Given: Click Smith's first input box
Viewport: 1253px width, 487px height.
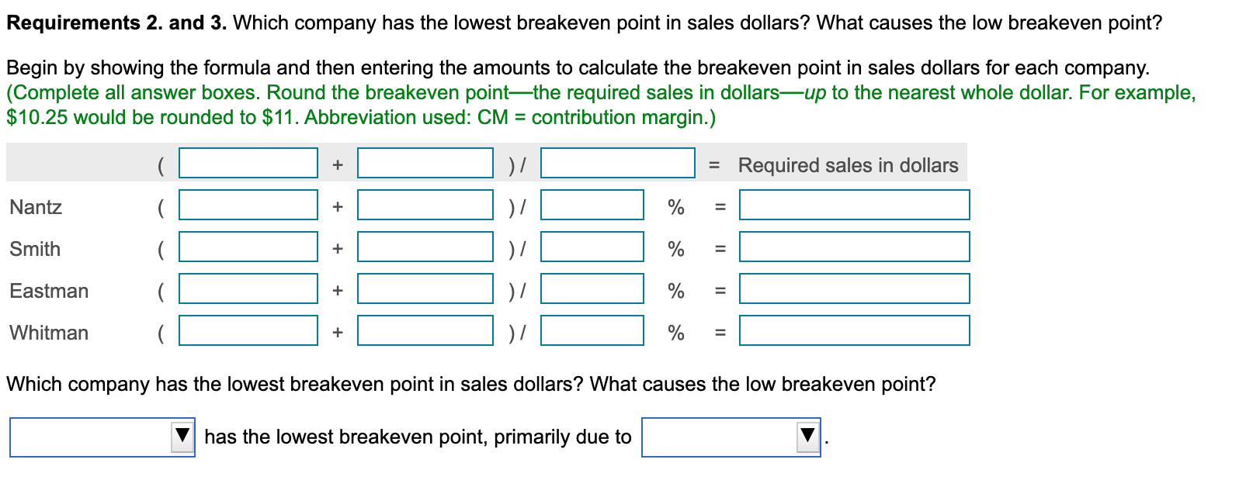Looking at the screenshot, I should 248,248.
